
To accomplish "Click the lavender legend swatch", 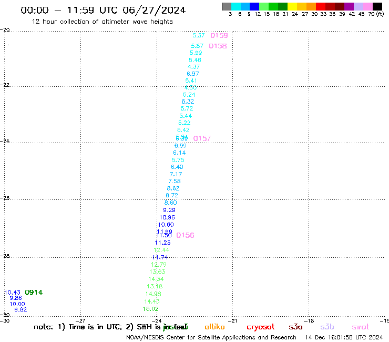I will coord(359,6).
